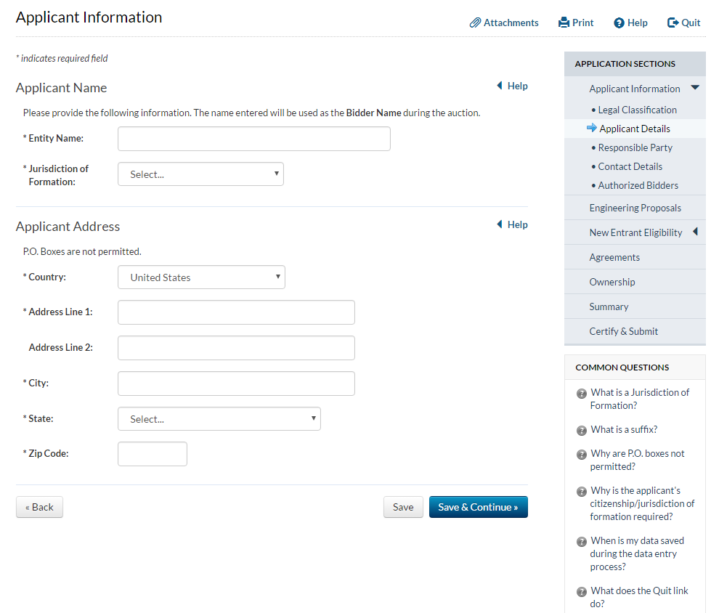
Task: Open the Jurisdiction of Formation dropdown
Action: pyautogui.click(x=200, y=174)
